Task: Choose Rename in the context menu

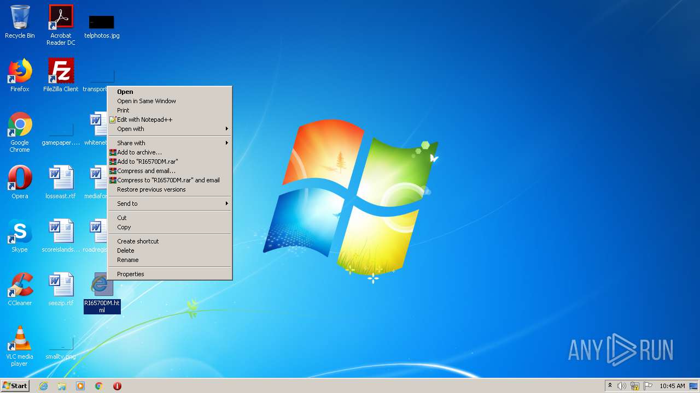Action: (170, 260)
